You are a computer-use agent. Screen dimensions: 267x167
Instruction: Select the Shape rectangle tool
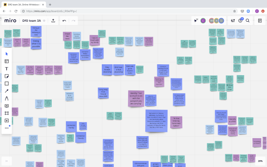click(x=7, y=83)
